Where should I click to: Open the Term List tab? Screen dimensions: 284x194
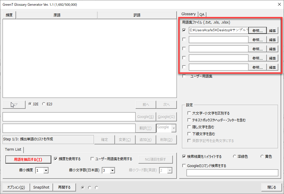pos(13,150)
